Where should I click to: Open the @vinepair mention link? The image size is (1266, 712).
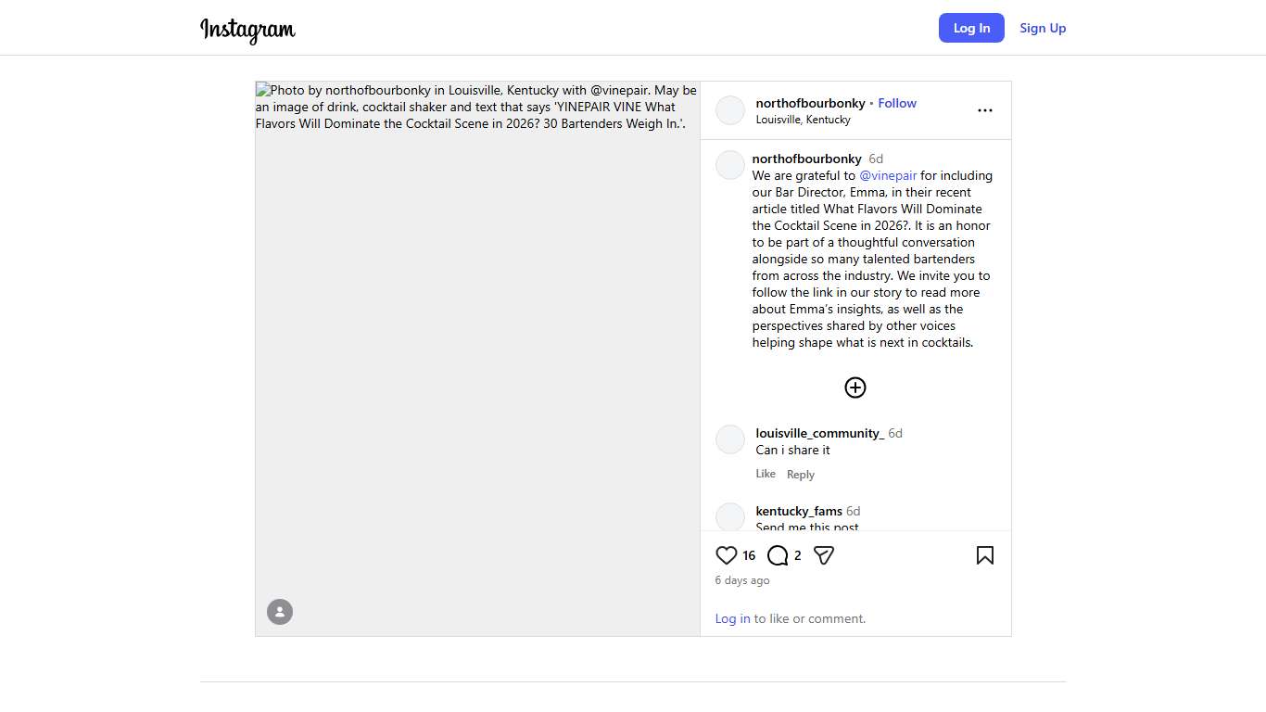pyautogui.click(x=888, y=175)
